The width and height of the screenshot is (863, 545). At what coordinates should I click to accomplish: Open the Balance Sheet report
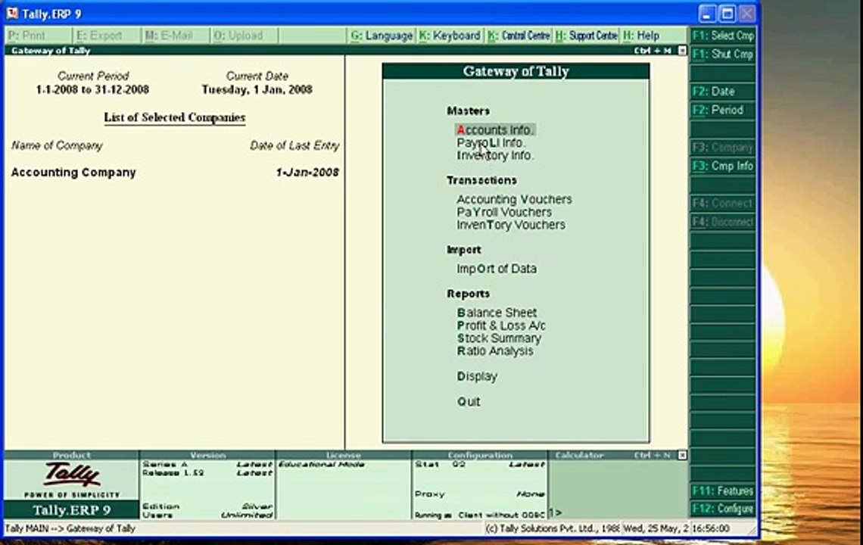[x=497, y=313]
